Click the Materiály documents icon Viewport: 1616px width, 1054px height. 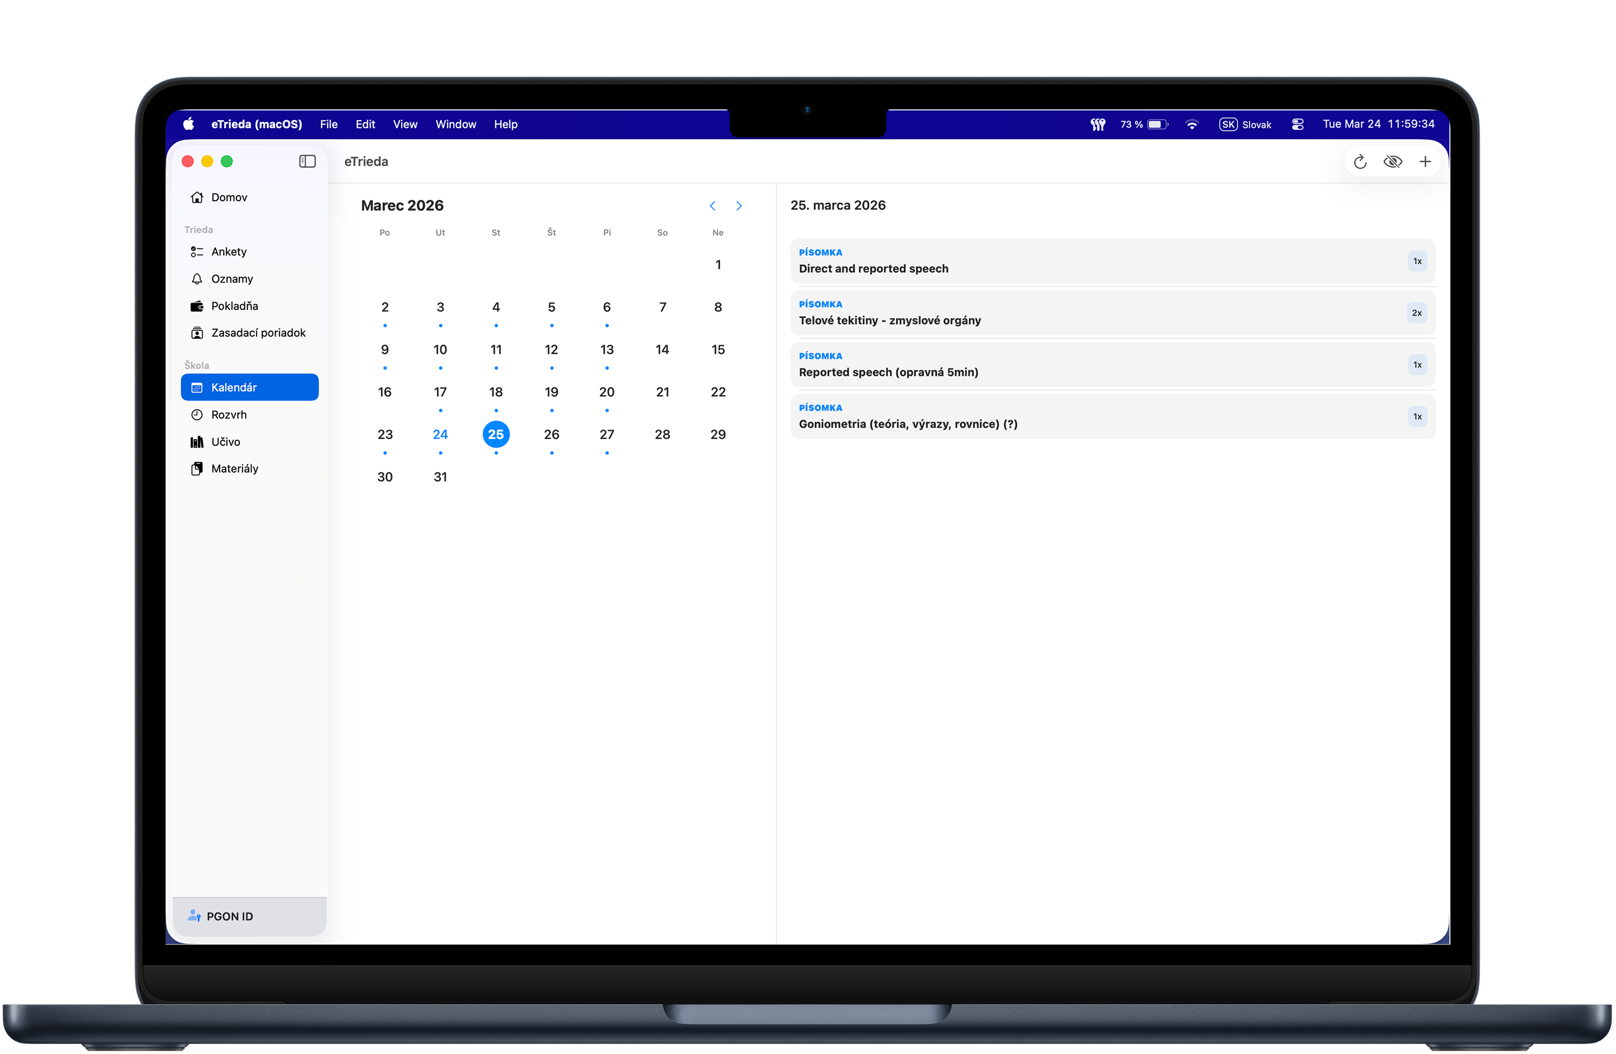(197, 469)
